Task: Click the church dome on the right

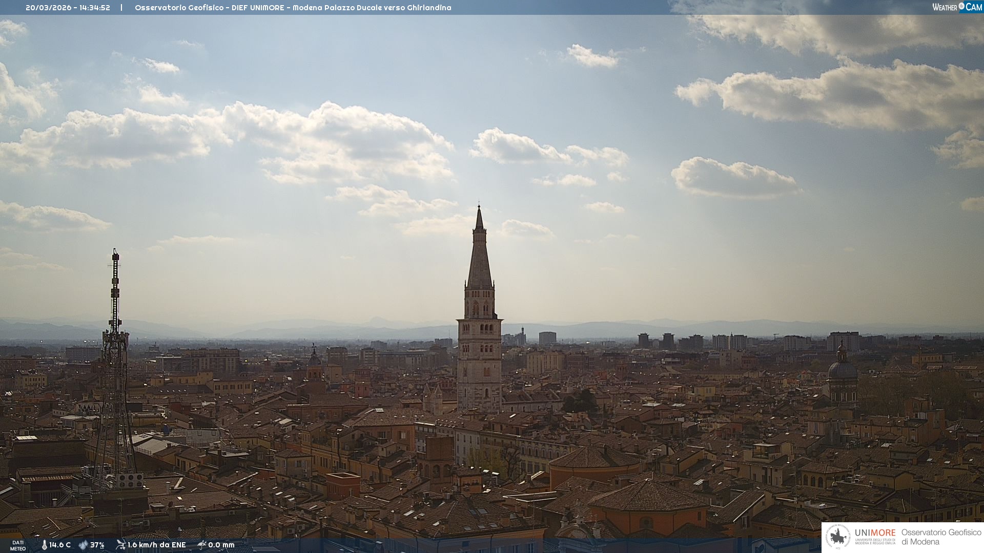Action: (842, 370)
